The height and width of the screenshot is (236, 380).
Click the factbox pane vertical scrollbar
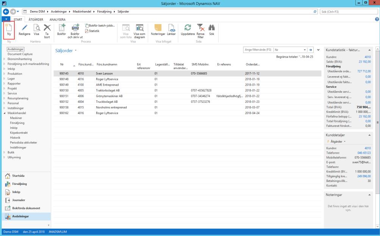378,122
